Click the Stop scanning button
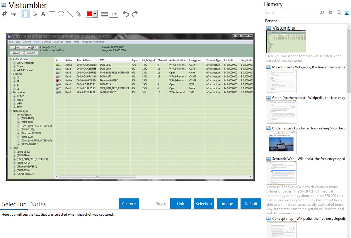This screenshot has height=238, width=351. tap(17, 48)
